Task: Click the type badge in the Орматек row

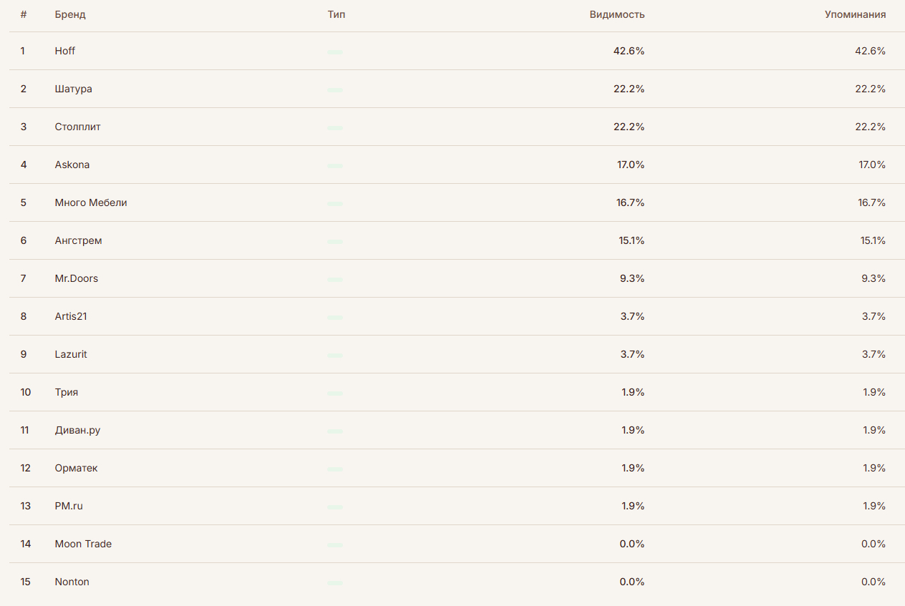Action: 335,469
